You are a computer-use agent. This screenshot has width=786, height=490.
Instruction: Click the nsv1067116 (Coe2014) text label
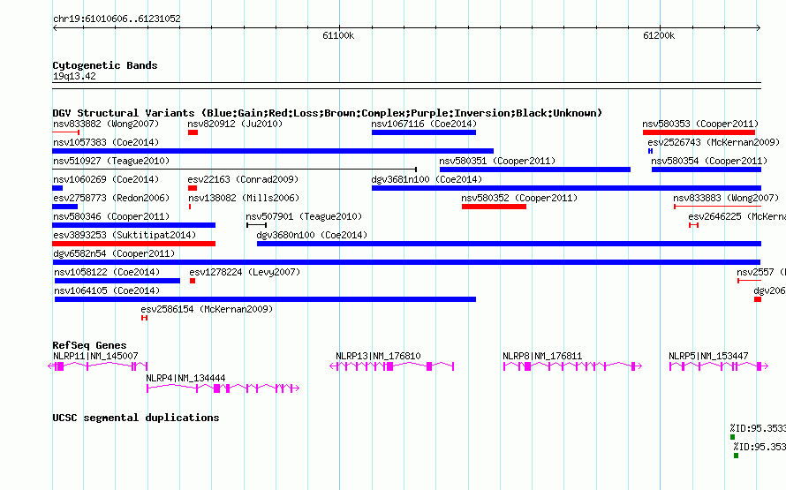pyautogui.click(x=424, y=124)
